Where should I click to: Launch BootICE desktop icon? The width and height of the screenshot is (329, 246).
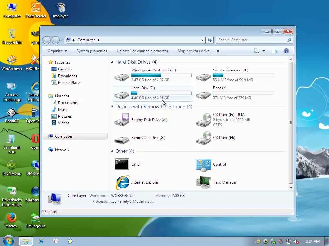tap(12, 115)
